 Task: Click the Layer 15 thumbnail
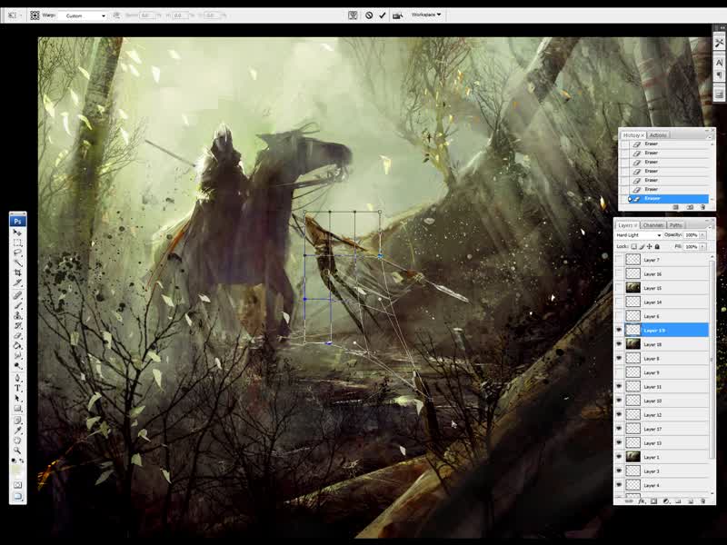[632, 288]
